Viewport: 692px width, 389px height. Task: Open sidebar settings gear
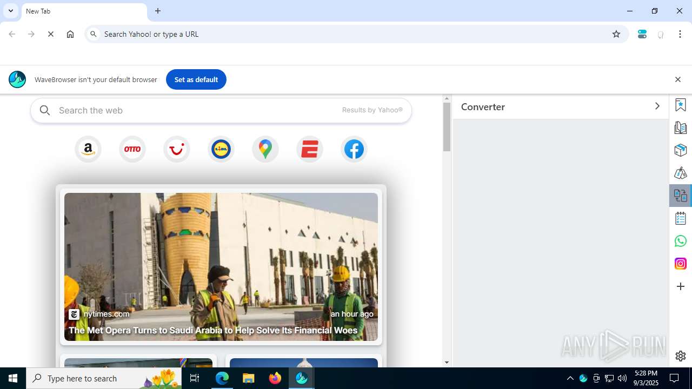681,356
